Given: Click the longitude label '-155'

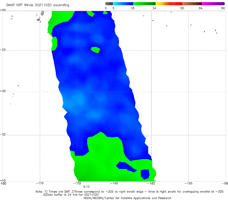Looking at the screenshot, I should click(189, 183).
